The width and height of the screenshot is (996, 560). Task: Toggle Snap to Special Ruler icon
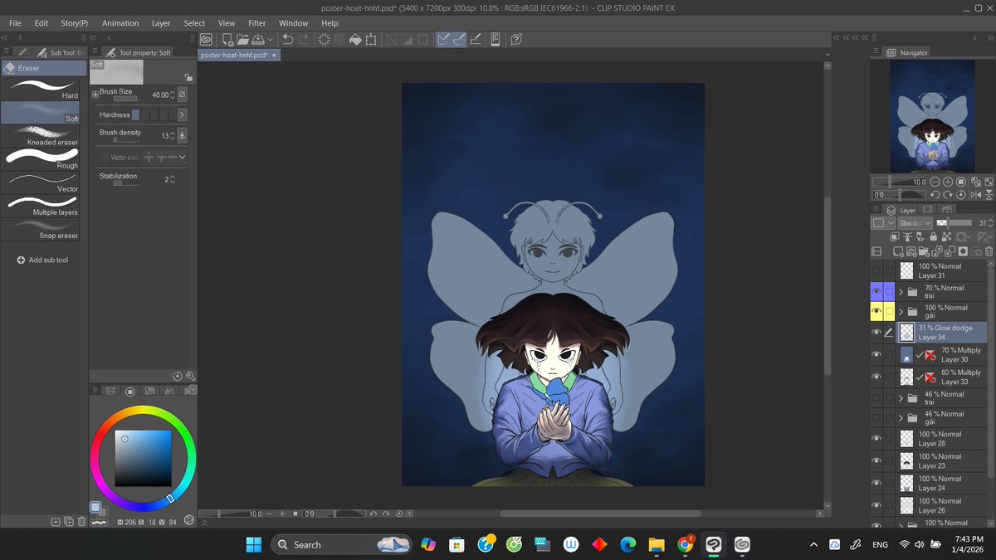pos(459,39)
